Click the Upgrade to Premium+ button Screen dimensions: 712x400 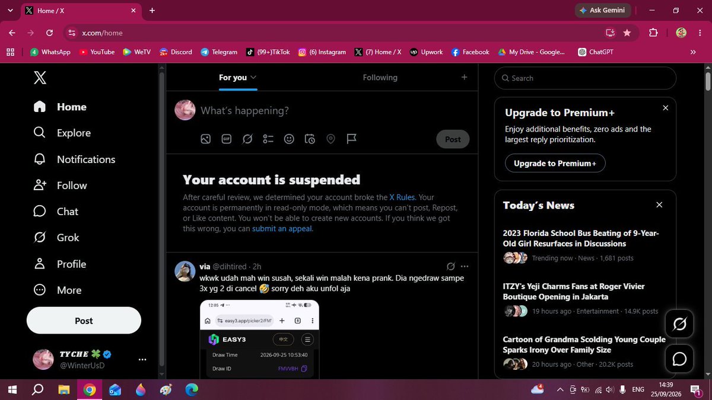coord(555,164)
